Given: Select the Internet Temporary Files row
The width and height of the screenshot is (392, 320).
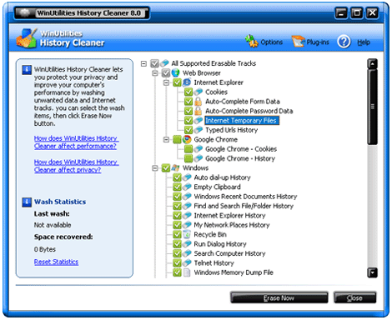Looking at the screenshot, I should pyautogui.click(x=241, y=120).
